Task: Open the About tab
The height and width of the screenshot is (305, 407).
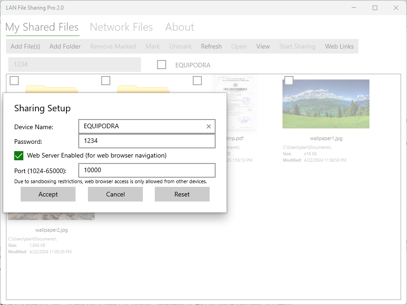Action: click(x=179, y=27)
